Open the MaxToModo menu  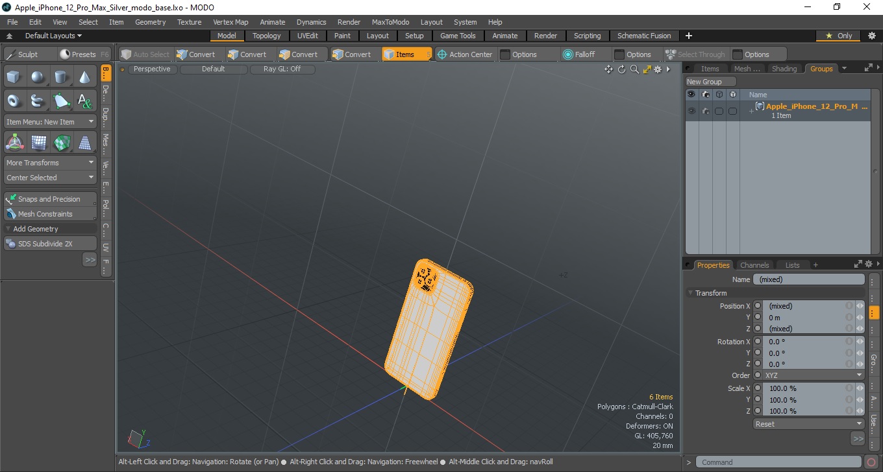390,22
